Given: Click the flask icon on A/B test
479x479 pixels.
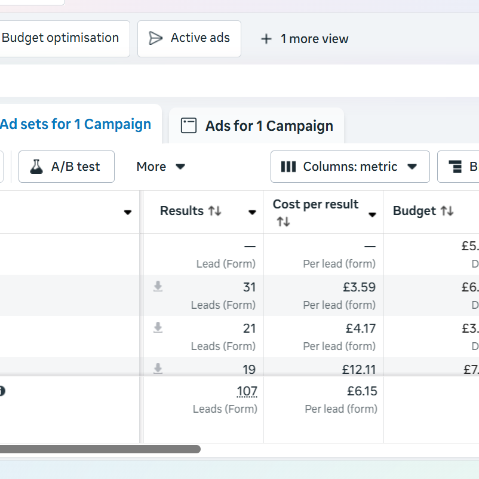Looking at the screenshot, I should pos(36,167).
